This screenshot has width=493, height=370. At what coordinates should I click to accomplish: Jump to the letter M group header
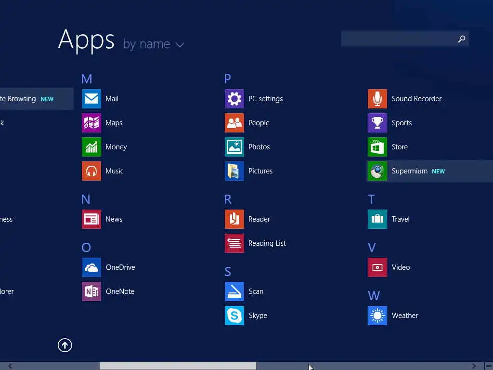tap(87, 79)
